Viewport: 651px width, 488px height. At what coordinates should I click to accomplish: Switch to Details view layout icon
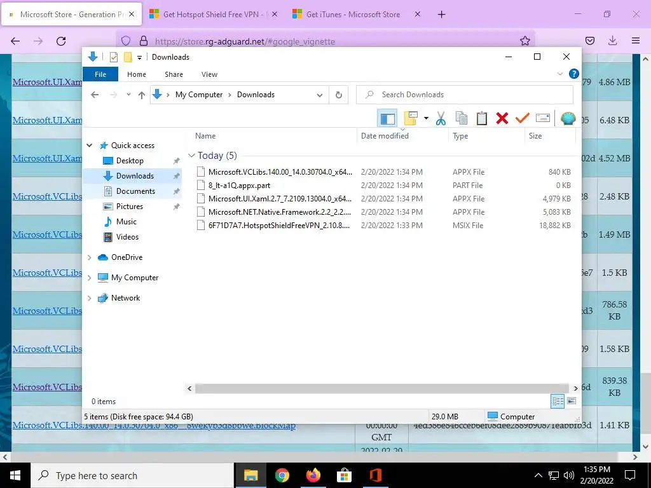(x=558, y=401)
